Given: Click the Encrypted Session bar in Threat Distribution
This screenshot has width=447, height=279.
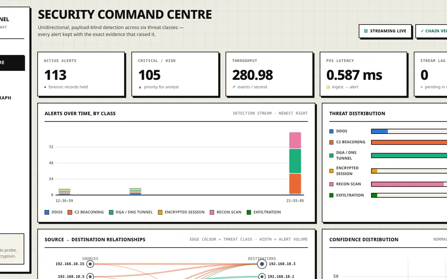Looking at the screenshot, I should (x=409, y=171).
